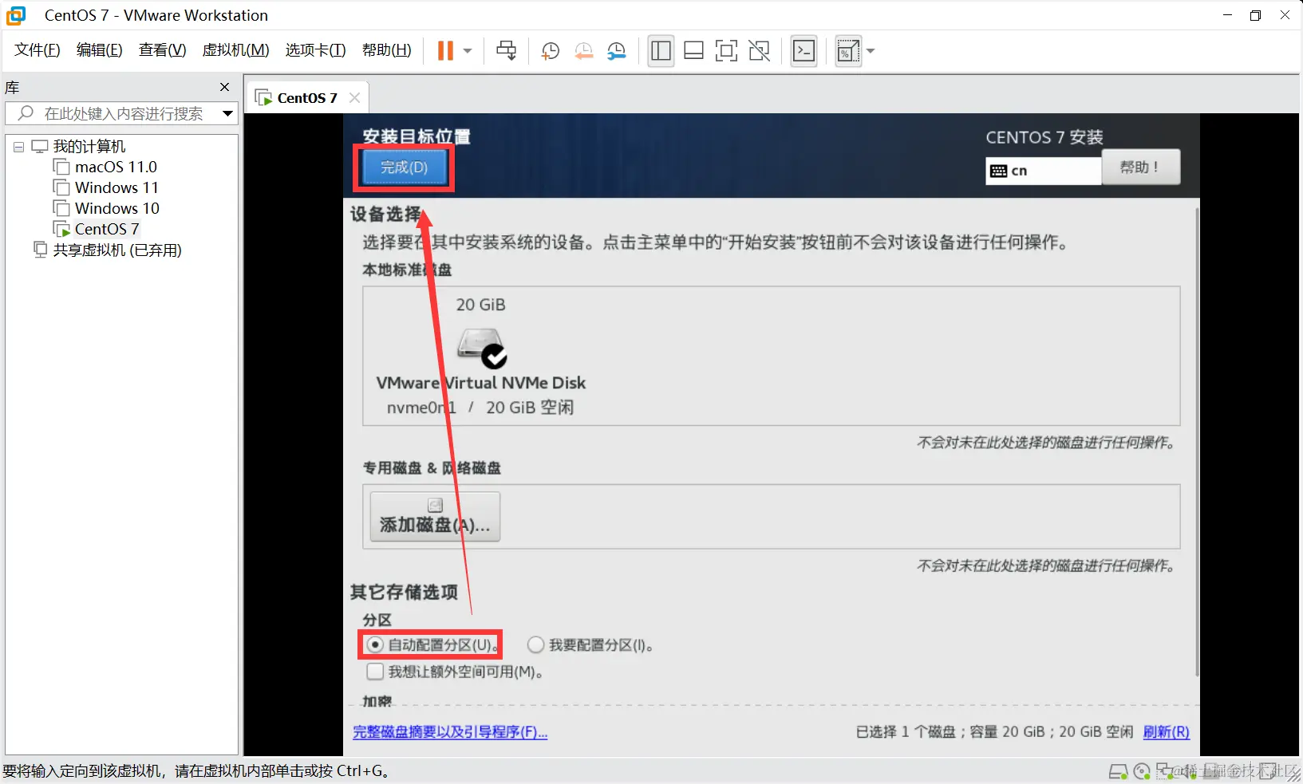Click the 帮助! button in installer
This screenshot has width=1303, height=784.
coord(1140,167)
